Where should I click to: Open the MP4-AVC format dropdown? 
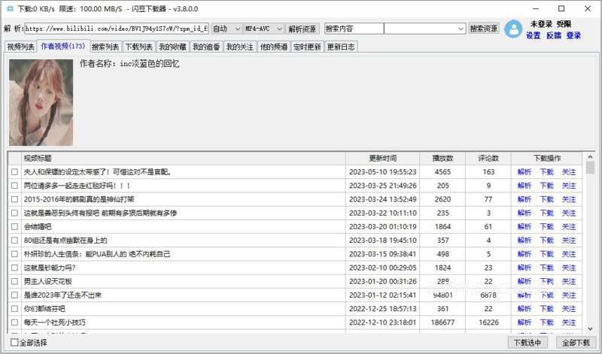(264, 29)
